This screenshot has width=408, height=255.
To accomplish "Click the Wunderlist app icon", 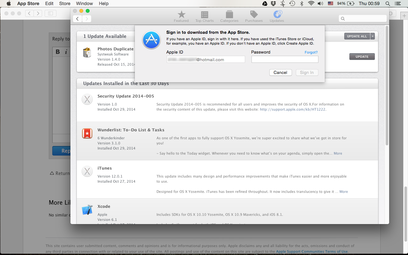I will click(87, 134).
